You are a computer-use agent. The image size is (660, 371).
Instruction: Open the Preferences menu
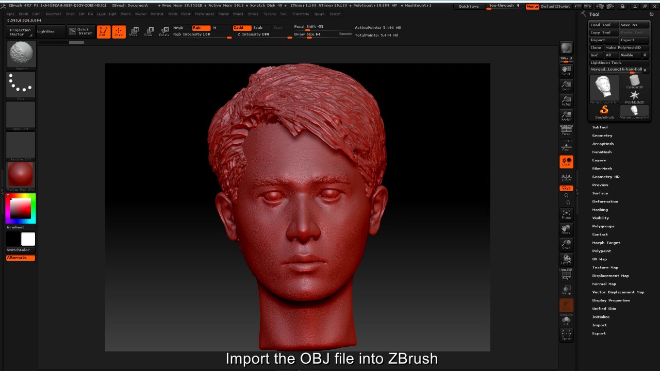pos(204,14)
